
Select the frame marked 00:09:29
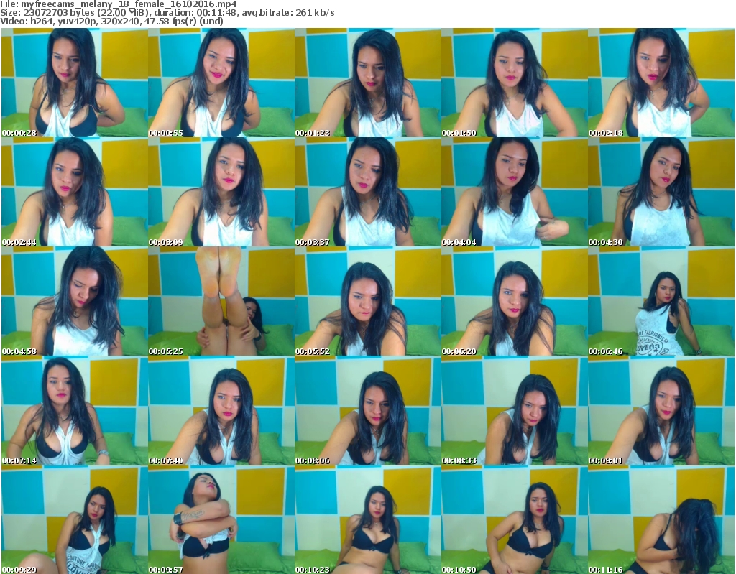[74, 521]
